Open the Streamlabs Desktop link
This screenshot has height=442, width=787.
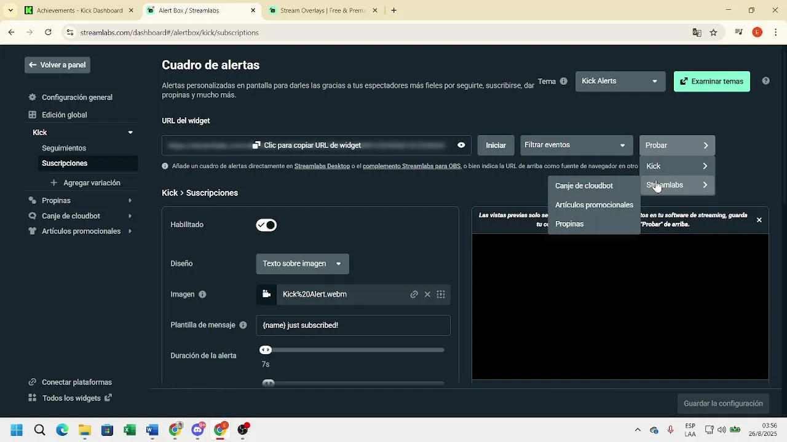322,166
